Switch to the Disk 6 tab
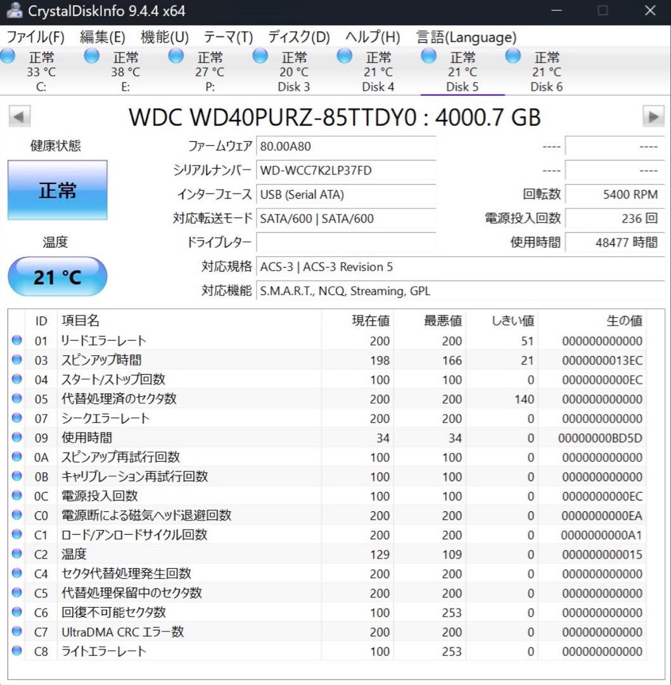The width and height of the screenshot is (671, 685). pyautogui.click(x=547, y=72)
